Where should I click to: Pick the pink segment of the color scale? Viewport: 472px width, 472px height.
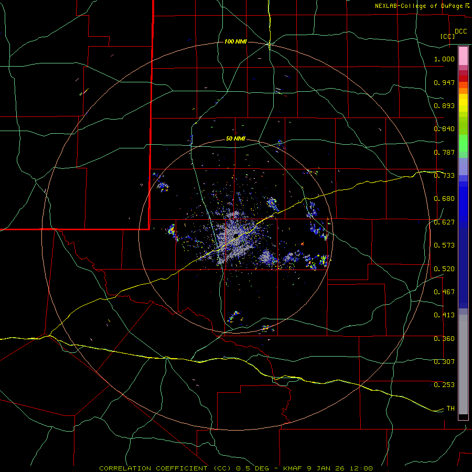[x=463, y=56]
